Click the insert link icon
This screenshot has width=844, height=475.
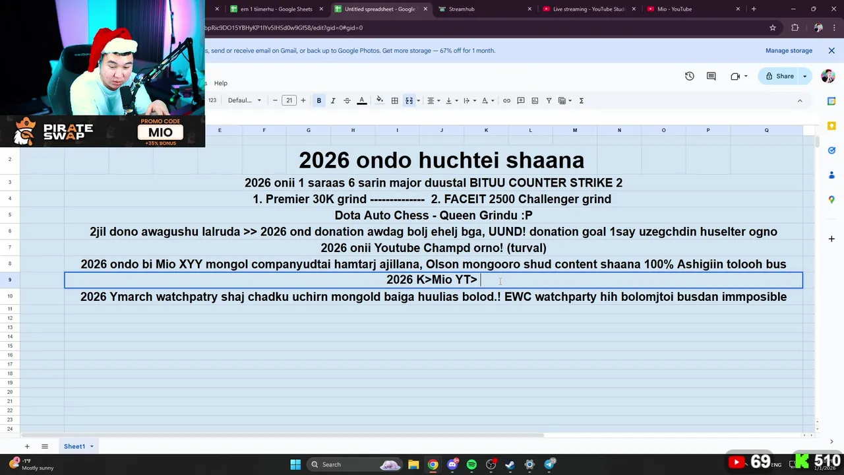[x=506, y=101]
